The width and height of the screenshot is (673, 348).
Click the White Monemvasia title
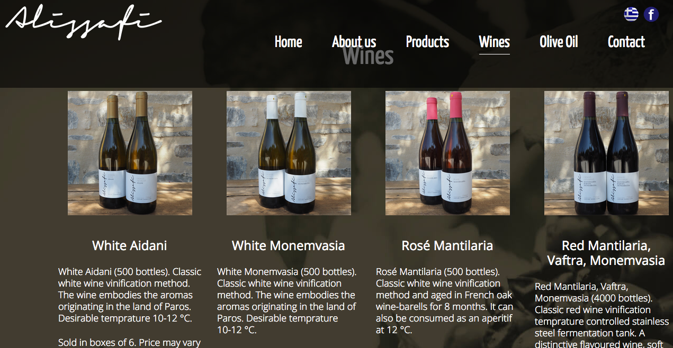pyautogui.click(x=289, y=245)
